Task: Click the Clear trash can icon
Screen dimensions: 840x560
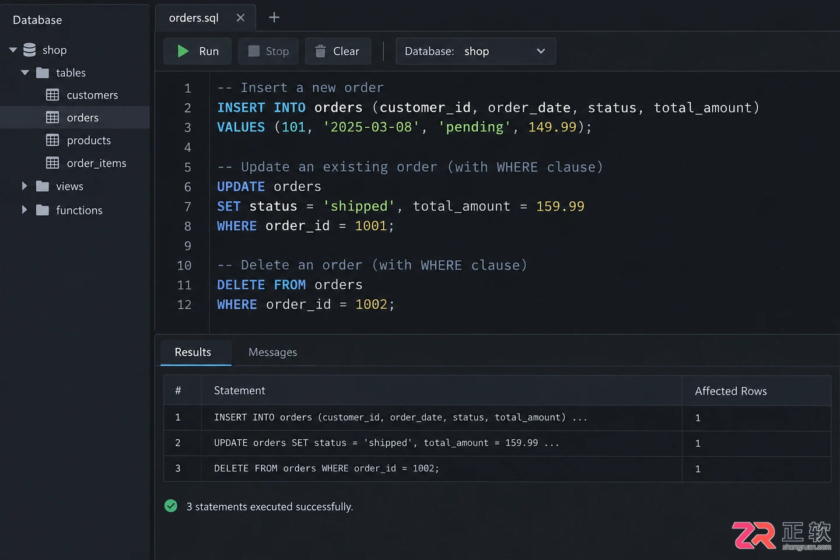Action: click(x=320, y=51)
